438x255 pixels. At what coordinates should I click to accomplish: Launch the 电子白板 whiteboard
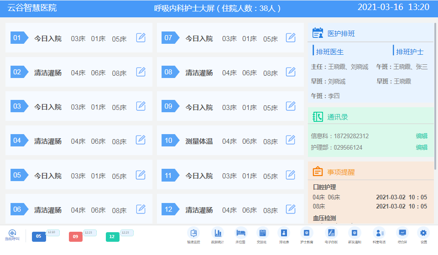[x=331, y=232]
